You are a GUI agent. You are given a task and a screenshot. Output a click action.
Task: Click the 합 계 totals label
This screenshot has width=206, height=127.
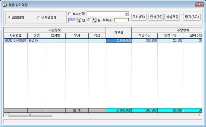77,111
